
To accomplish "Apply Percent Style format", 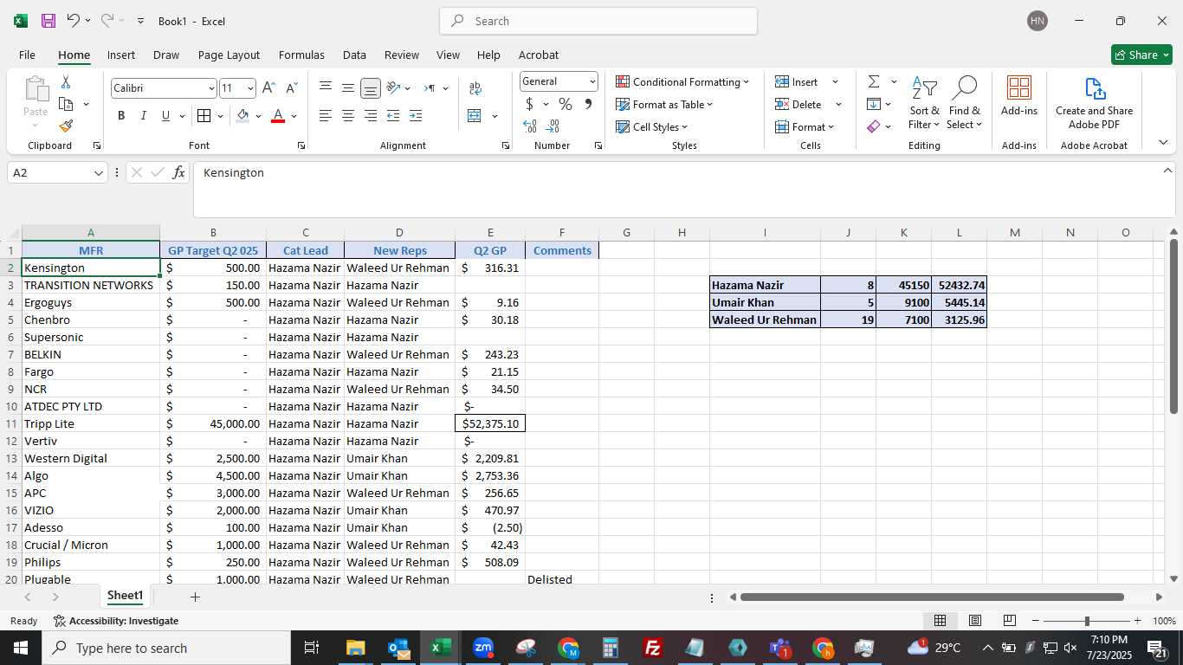I will pyautogui.click(x=566, y=104).
